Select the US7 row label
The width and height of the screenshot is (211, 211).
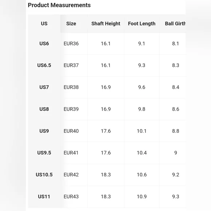click(44, 87)
